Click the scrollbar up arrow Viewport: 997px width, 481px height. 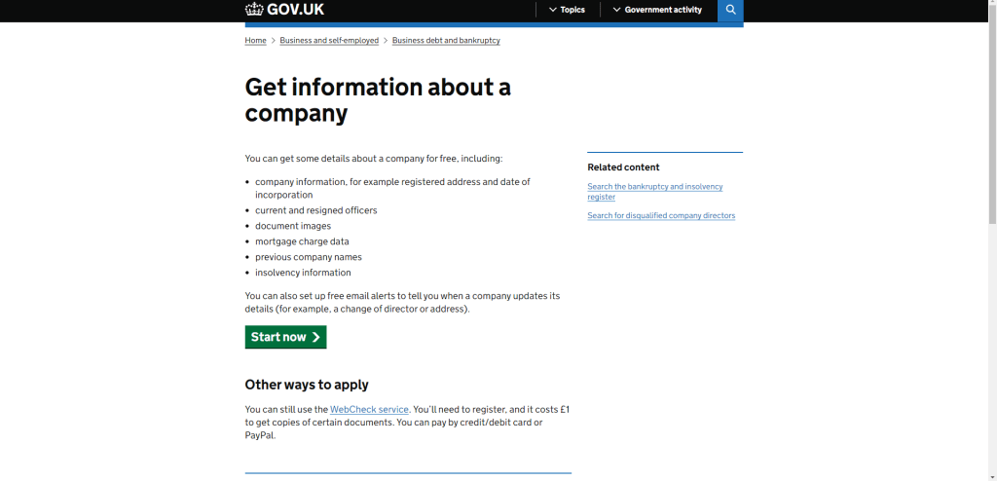coord(991,5)
